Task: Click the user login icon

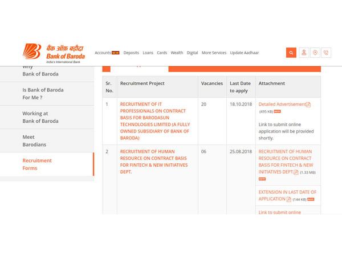Action: tap(304, 53)
